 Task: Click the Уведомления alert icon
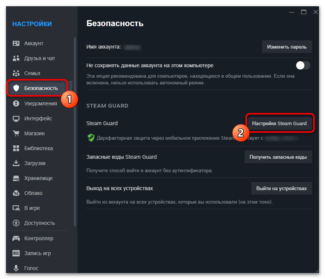(16, 103)
